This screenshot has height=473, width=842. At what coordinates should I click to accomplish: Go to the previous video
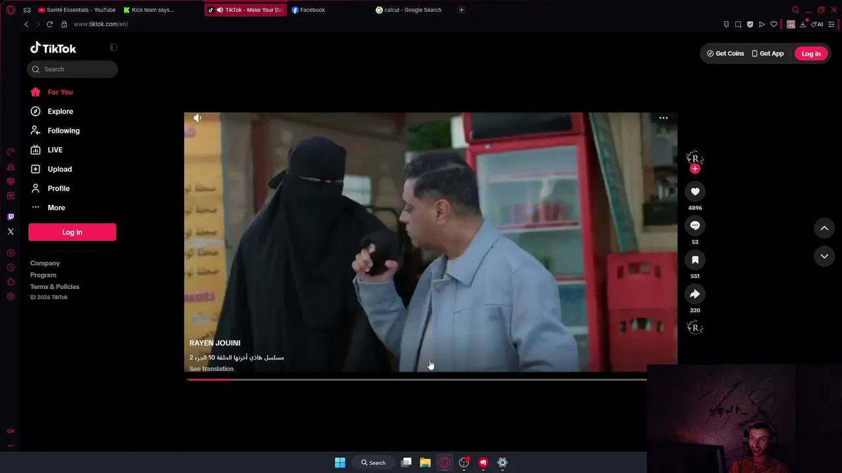(x=824, y=228)
